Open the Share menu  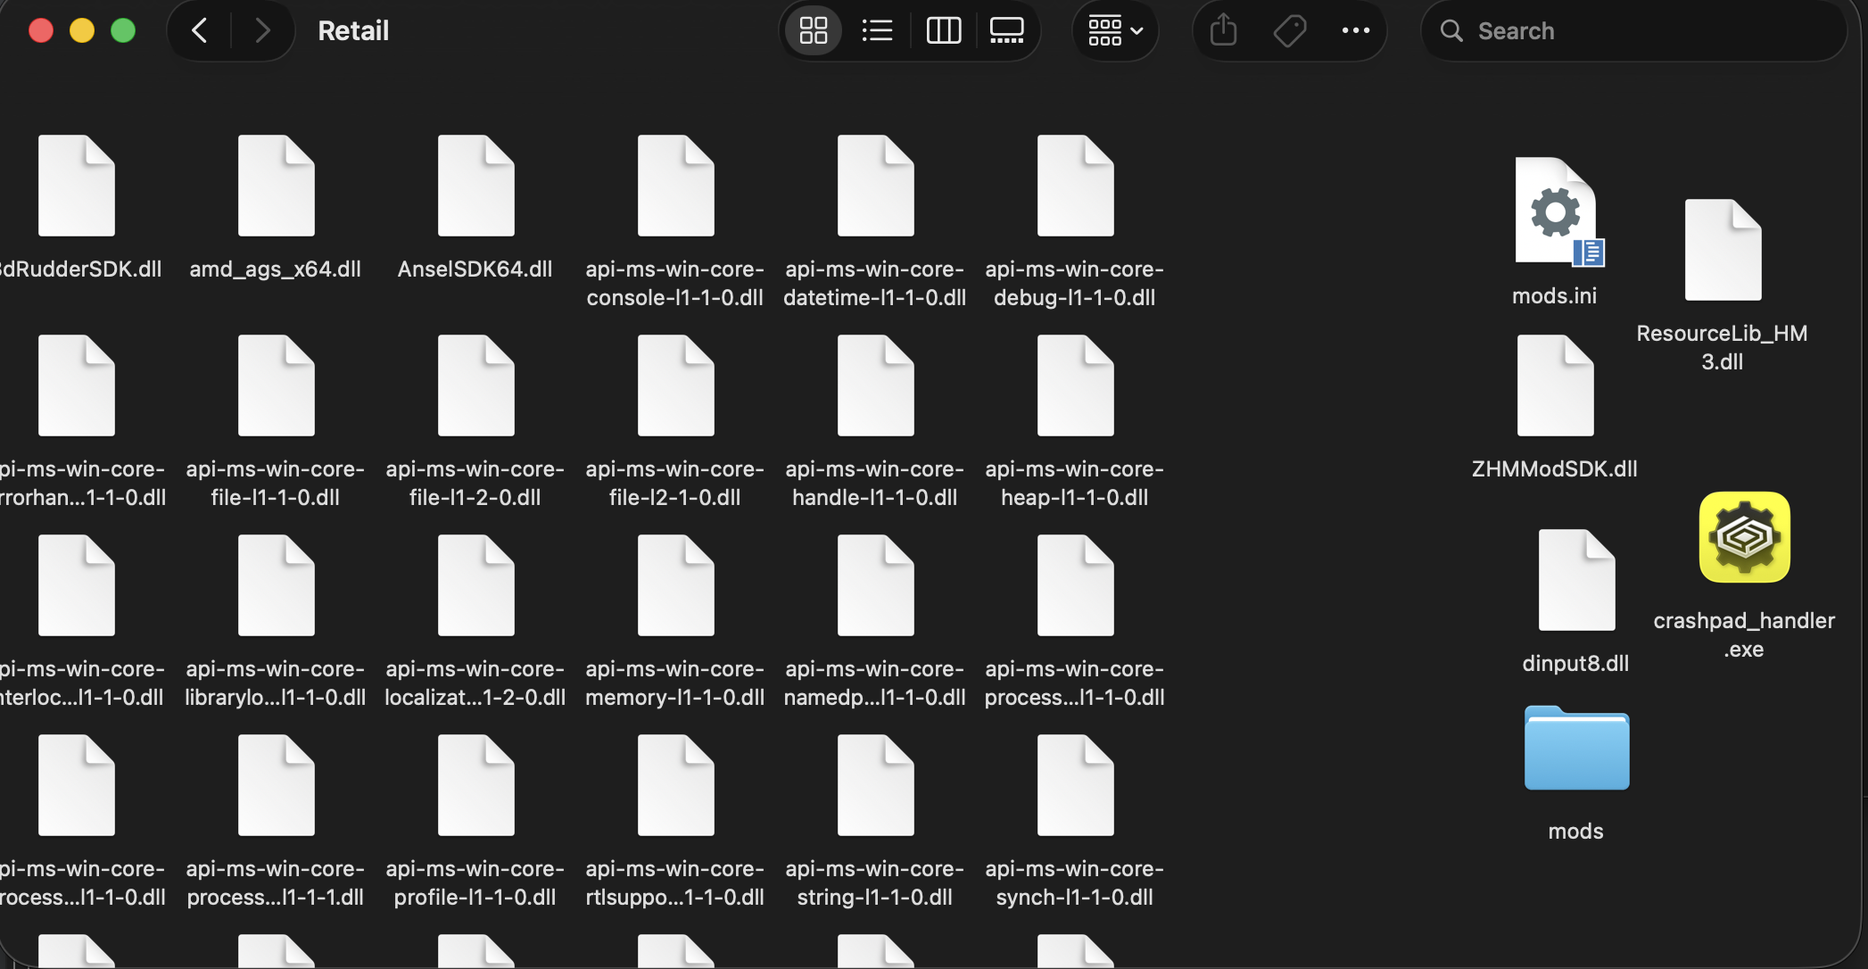pos(1223,29)
